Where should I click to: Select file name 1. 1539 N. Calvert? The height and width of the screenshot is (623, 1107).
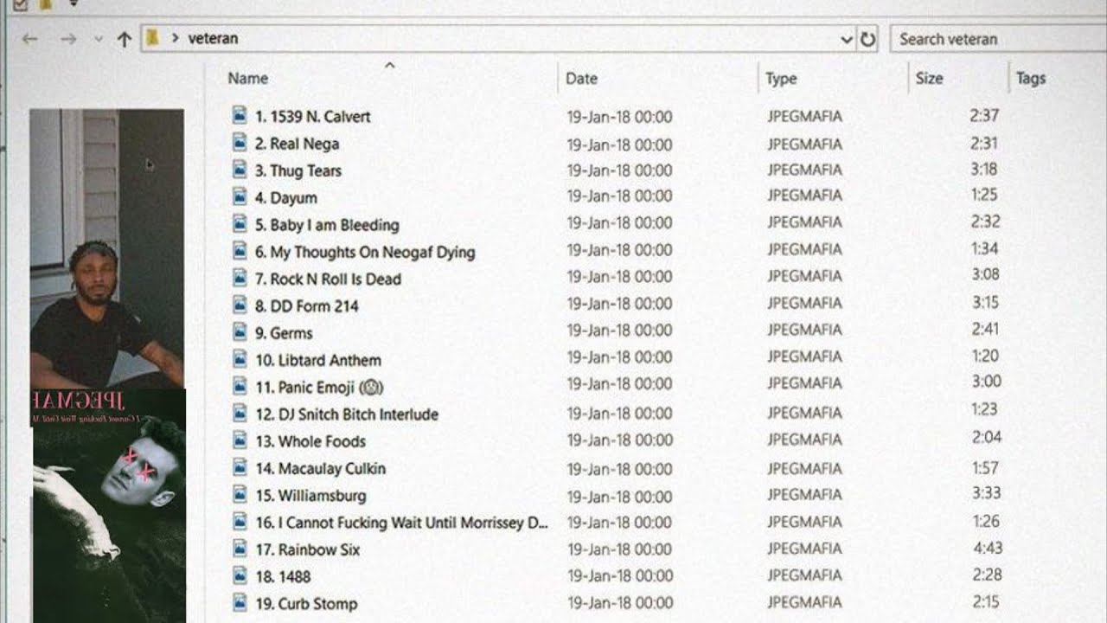[312, 116]
